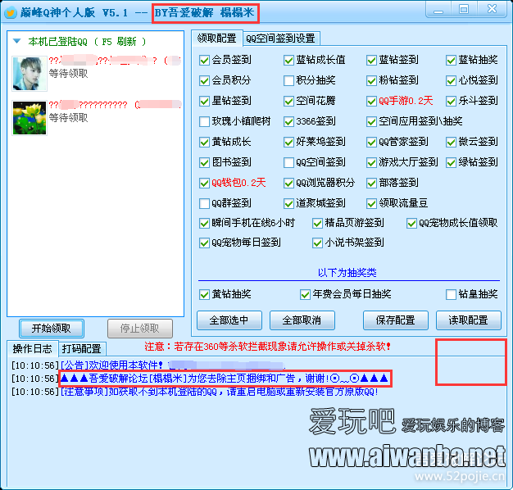Image resolution: width=513 pixels, height=490 pixels.
Task: Toggle the 黄钻成长 checkbox
Action: pyautogui.click(x=205, y=142)
